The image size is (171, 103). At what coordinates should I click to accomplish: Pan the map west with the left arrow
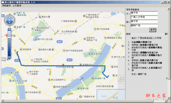(x=7, y=20)
